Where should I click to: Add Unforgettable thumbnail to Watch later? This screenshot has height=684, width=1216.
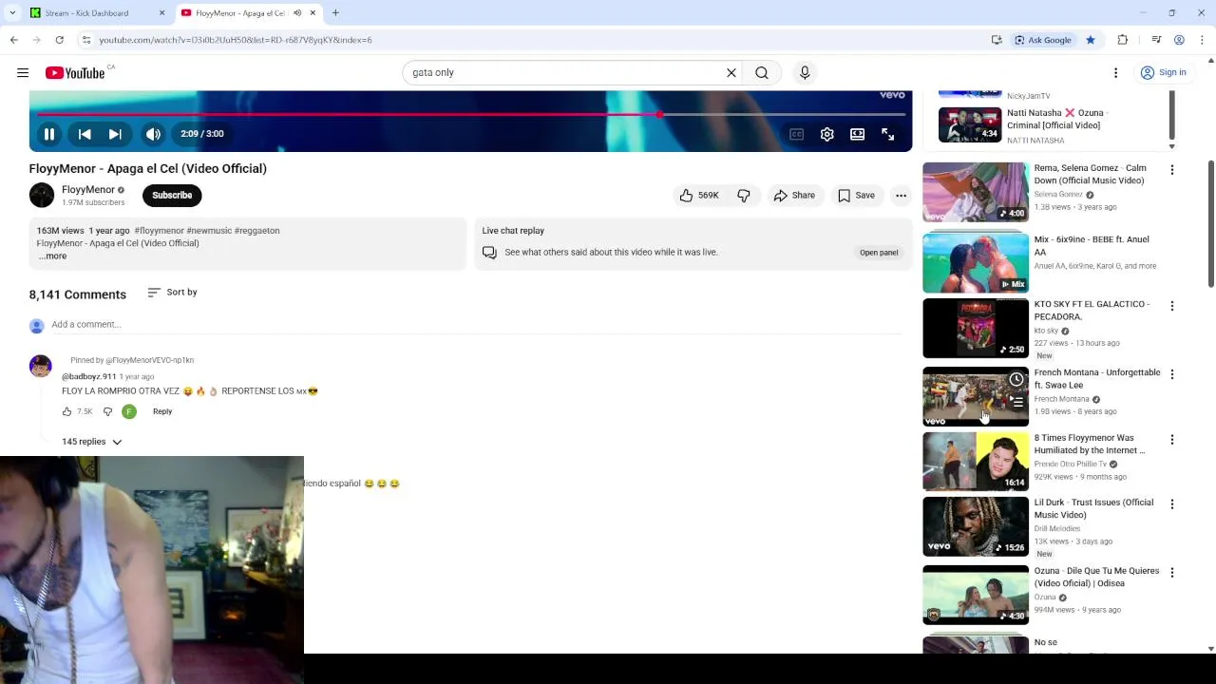(1016, 379)
